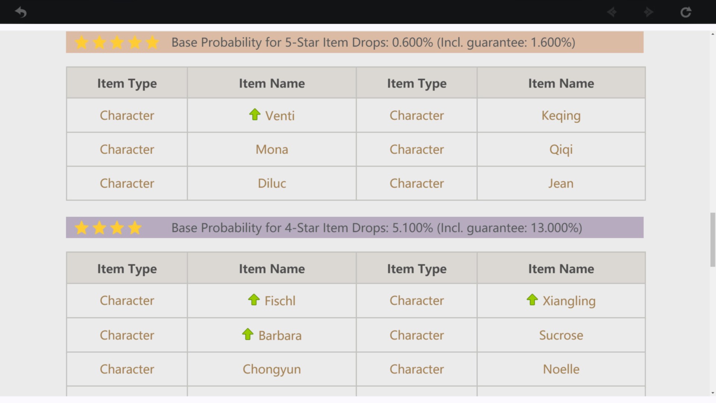Click the navigate-previous arrow in top bar

[x=612, y=12]
